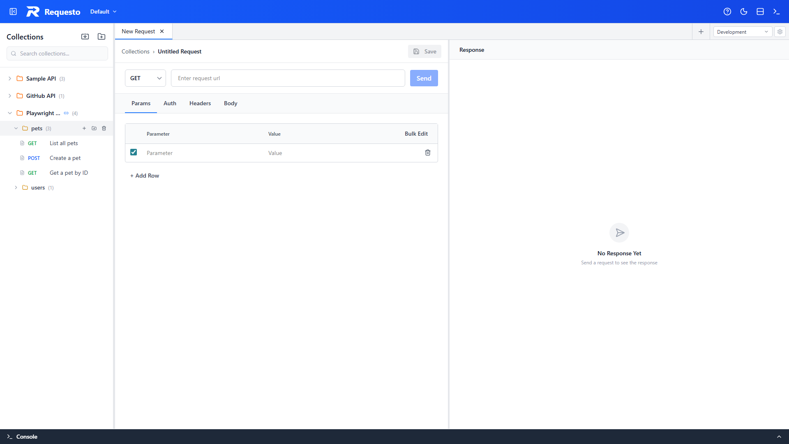
Task: Click the Requesto logo
Action: point(53,12)
